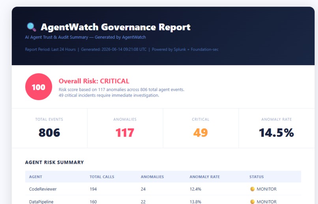The width and height of the screenshot is (318, 204).
Task: Click the risk score description mentioning 117 anomalies
Action: (122, 89)
